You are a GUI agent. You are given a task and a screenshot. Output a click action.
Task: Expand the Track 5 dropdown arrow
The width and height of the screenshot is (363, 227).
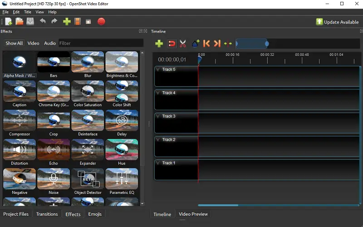click(x=158, y=69)
